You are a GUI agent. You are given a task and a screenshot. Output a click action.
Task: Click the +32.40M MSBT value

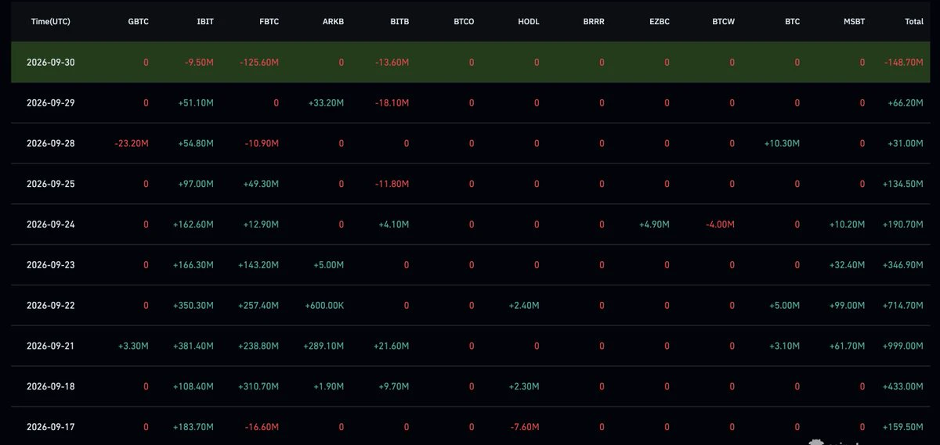pos(848,265)
